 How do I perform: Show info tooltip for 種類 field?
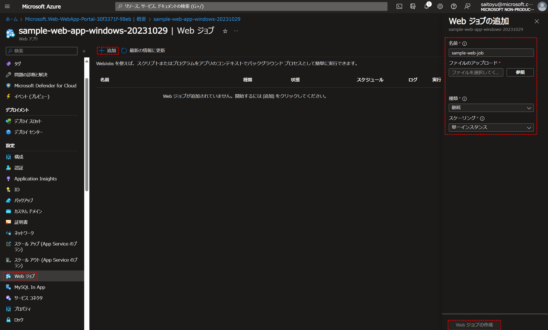[465, 99]
